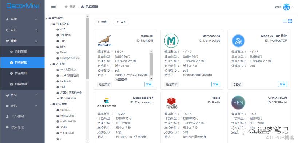Click the Elasticsearch logo
Screen dimensions: 298x143
106,103
